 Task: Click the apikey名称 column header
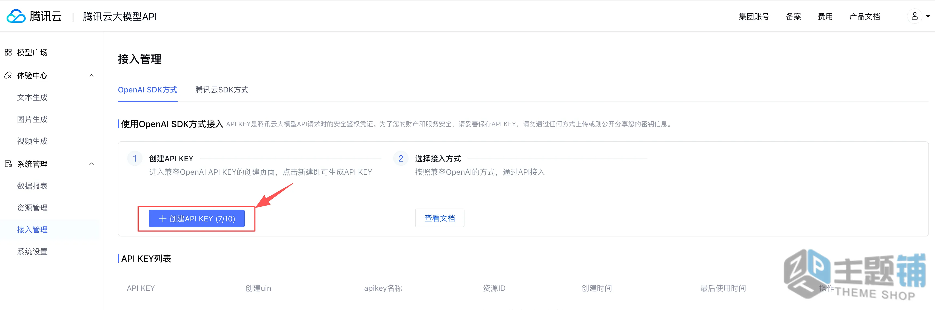pyautogui.click(x=383, y=288)
